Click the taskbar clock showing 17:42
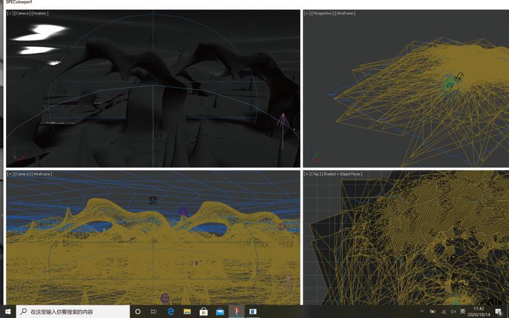This screenshot has height=318, width=509. (479, 311)
